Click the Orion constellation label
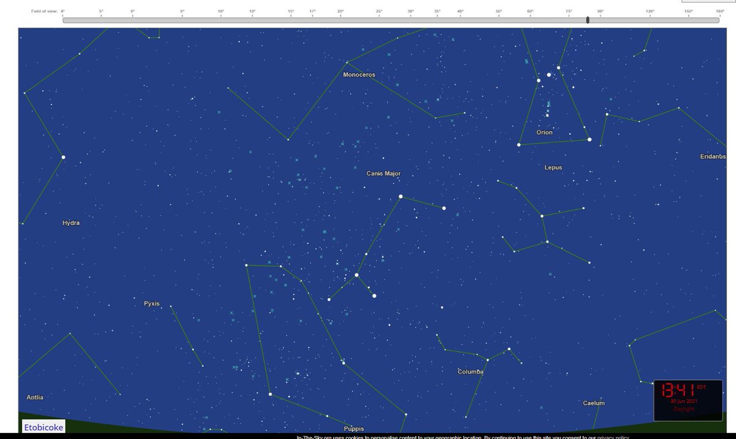736x439 pixels. click(543, 132)
